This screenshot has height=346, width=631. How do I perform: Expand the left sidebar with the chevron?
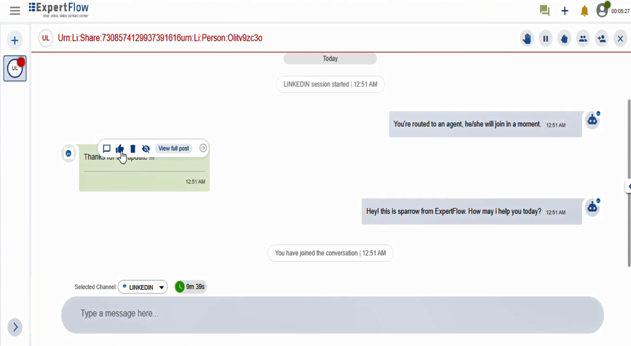click(15, 327)
